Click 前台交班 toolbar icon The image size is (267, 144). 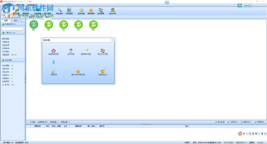pyautogui.click(x=113, y=11)
